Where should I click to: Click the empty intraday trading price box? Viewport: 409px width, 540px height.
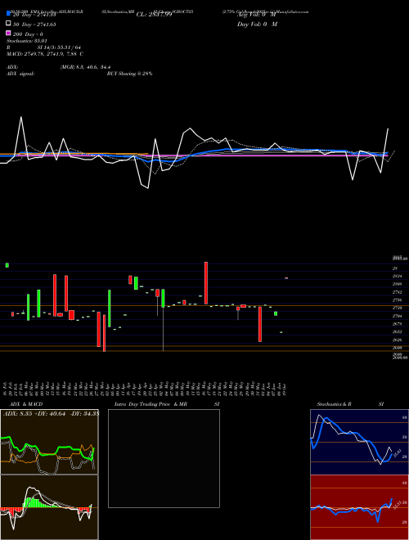click(x=164, y=458)
